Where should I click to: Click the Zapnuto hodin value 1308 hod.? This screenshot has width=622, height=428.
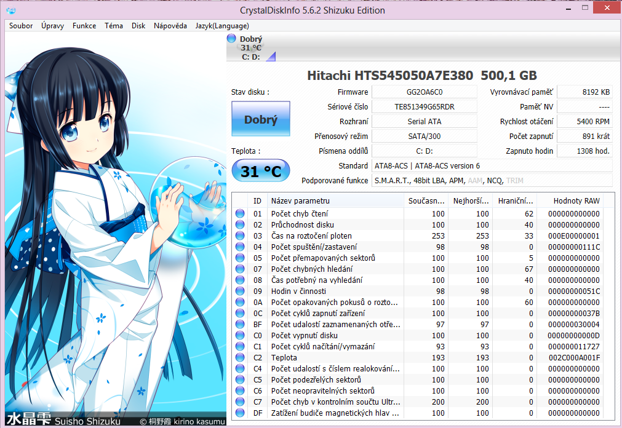[x=584, y=151]
